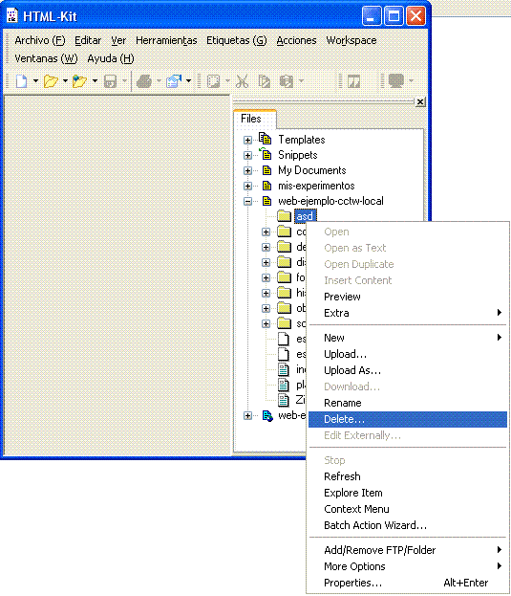Open the New Document dropdown arrow

point(35,81)
